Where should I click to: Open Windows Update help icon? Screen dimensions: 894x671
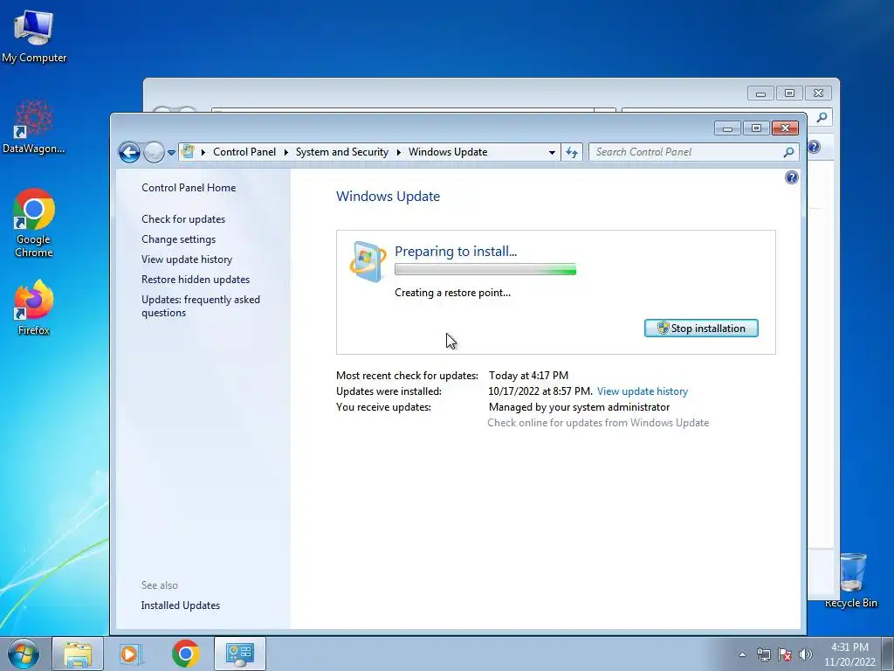791,177
